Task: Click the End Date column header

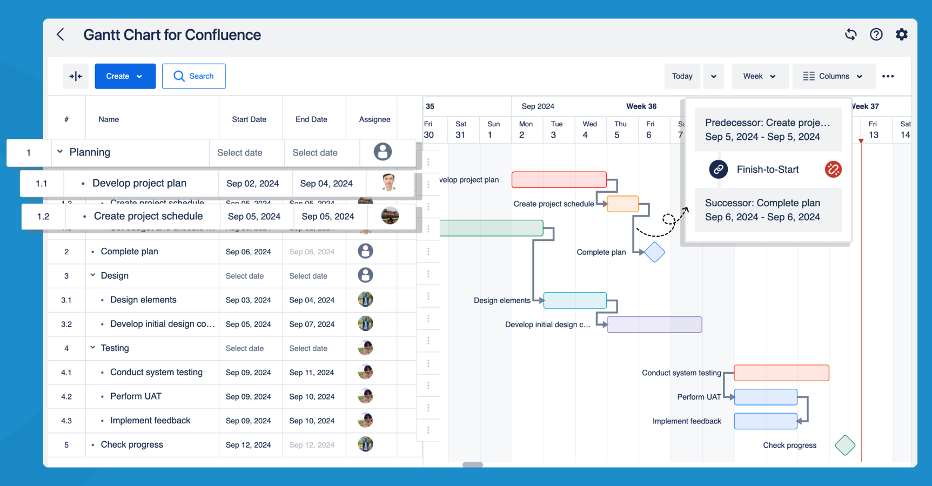Action: tap(311, 119)
